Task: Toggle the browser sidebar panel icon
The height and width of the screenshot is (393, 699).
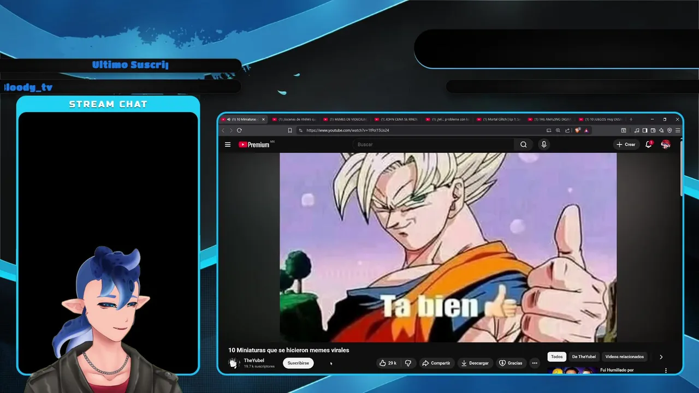Action: tap(645, 130)
